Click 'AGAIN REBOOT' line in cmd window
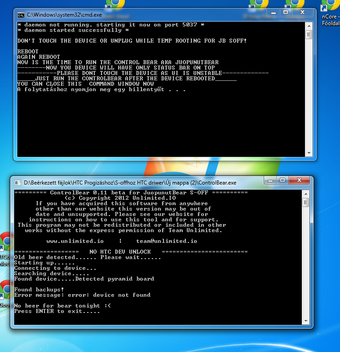The image size is (340, 352). coord(39,57)
